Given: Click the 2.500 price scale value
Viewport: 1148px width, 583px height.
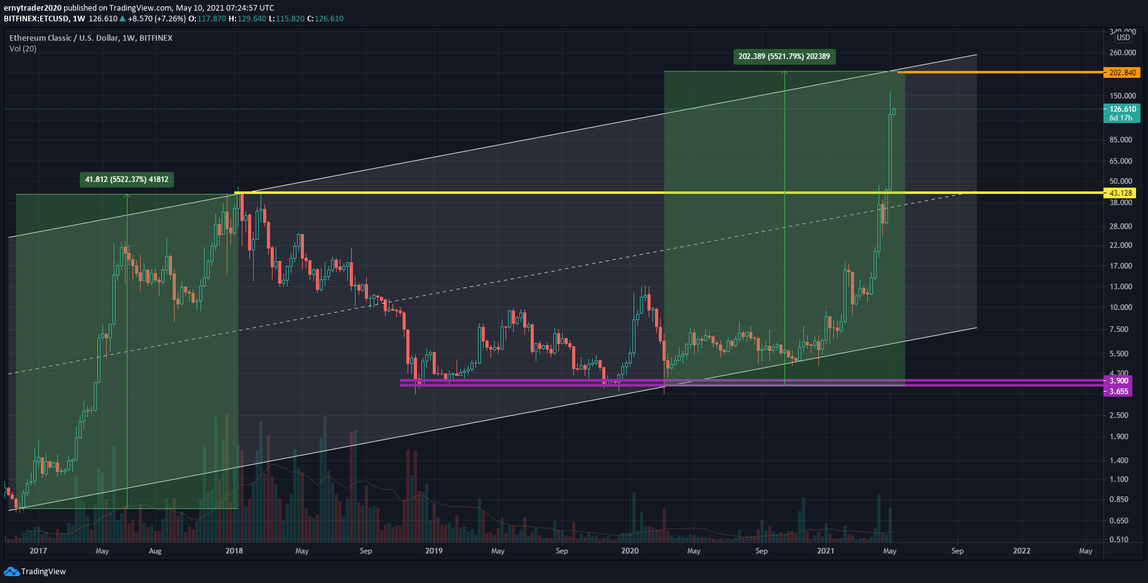Looking at the screenshot, I should pos(1119,415).
